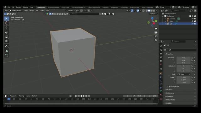Open the Material properties tab

pyautogui.click(x=161, y=95)
